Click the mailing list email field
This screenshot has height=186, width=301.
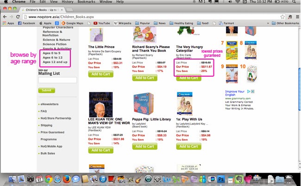(57, 80)
